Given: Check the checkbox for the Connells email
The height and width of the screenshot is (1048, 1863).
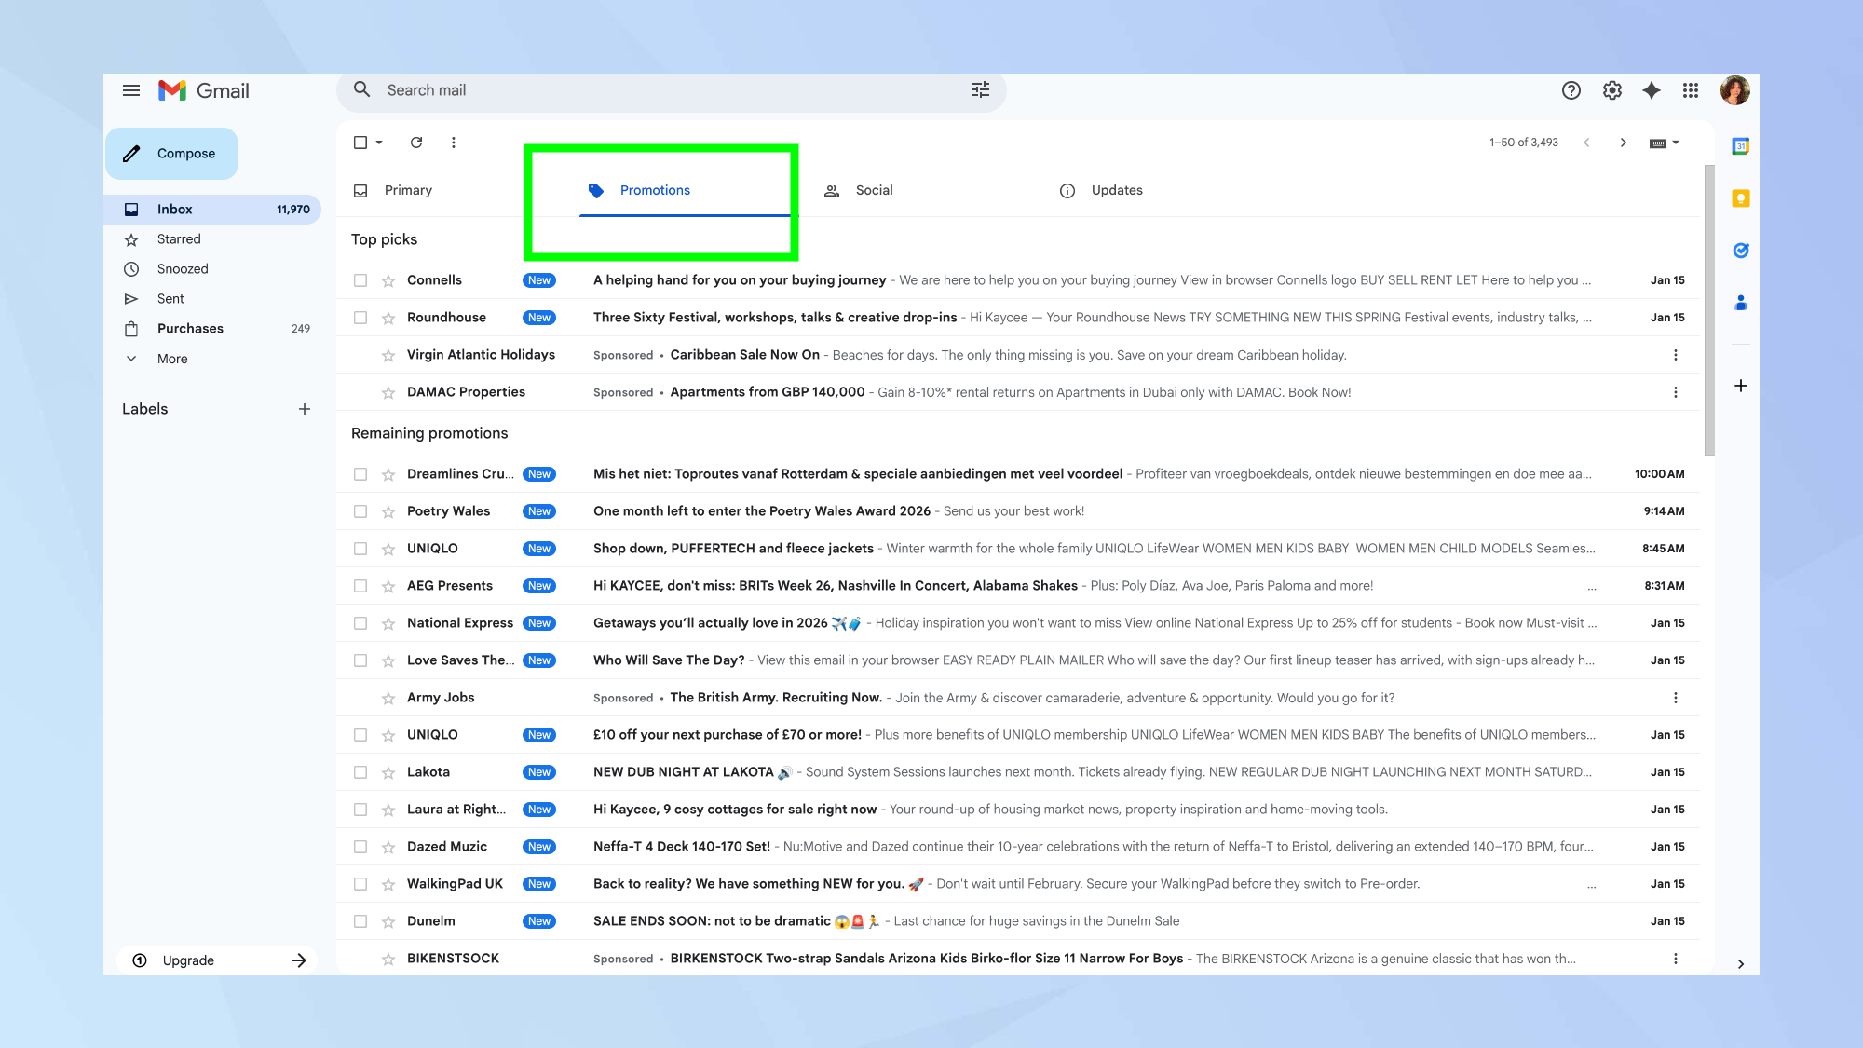Looking at the screenshot, I should click(x=360, y=279).
